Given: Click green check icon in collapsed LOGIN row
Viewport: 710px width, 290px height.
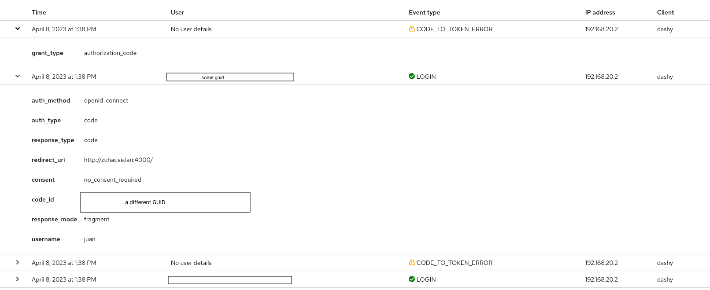Looking at the screenshot, I should click(412, 279).
